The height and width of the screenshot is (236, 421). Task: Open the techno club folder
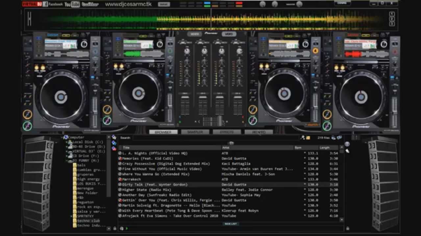tap(88, 221)
